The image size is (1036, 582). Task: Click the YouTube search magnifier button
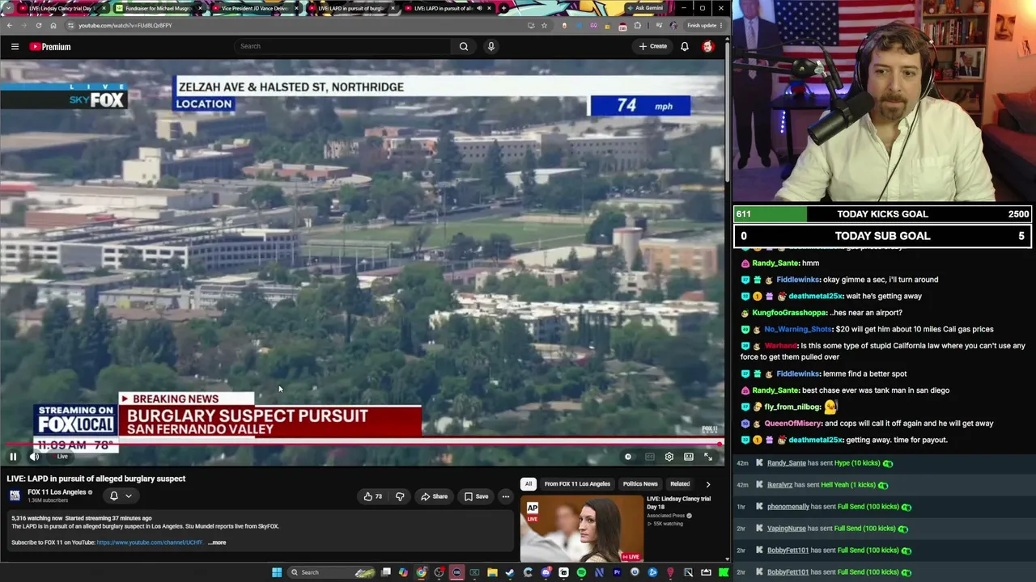coord(464,47)
